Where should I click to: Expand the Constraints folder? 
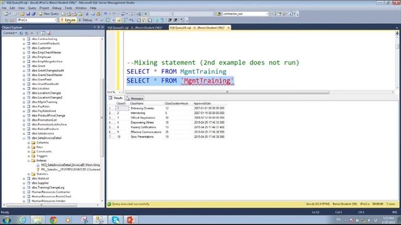coord(29,151)
